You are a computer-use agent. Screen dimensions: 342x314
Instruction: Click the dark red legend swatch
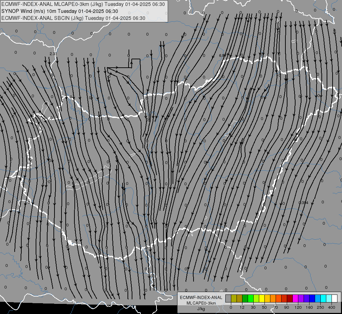[x=290, y=298]
